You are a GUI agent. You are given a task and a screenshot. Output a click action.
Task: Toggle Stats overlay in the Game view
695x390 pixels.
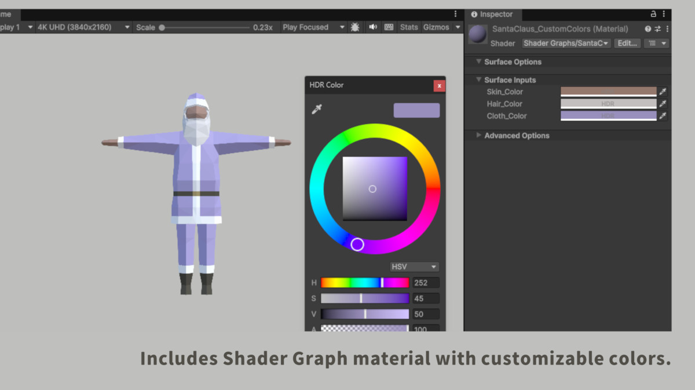tap(408, 27)
